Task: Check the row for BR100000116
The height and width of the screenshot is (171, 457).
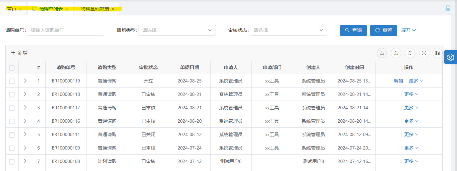Action: (12, 121)
